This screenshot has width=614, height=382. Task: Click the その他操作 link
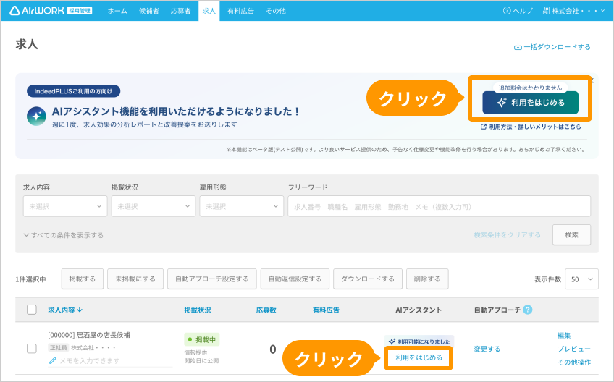(574, 362)
